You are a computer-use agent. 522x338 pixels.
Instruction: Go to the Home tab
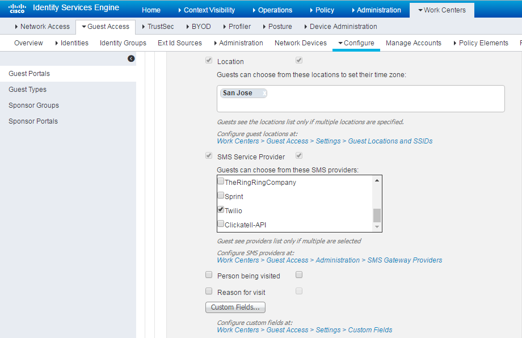[x=151, y=10]
